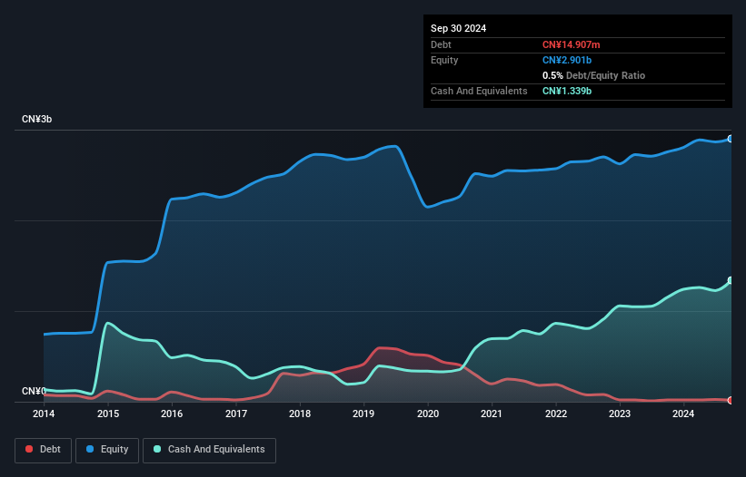Image resolution: width=746 pixels, height=477 pixels.
Task: Click the 0.5% Debt/Equity Ratio text
Action: tap(593, 75)
